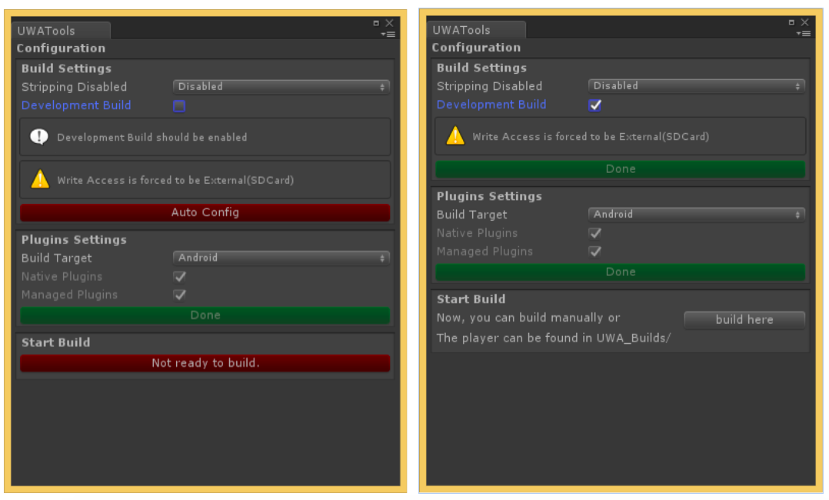Toggle Native Plugins checkbox in left window
This screenshot has height=500, width=829.
179,277
